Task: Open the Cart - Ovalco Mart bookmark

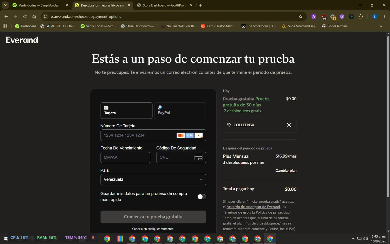Action: point(218,26)
